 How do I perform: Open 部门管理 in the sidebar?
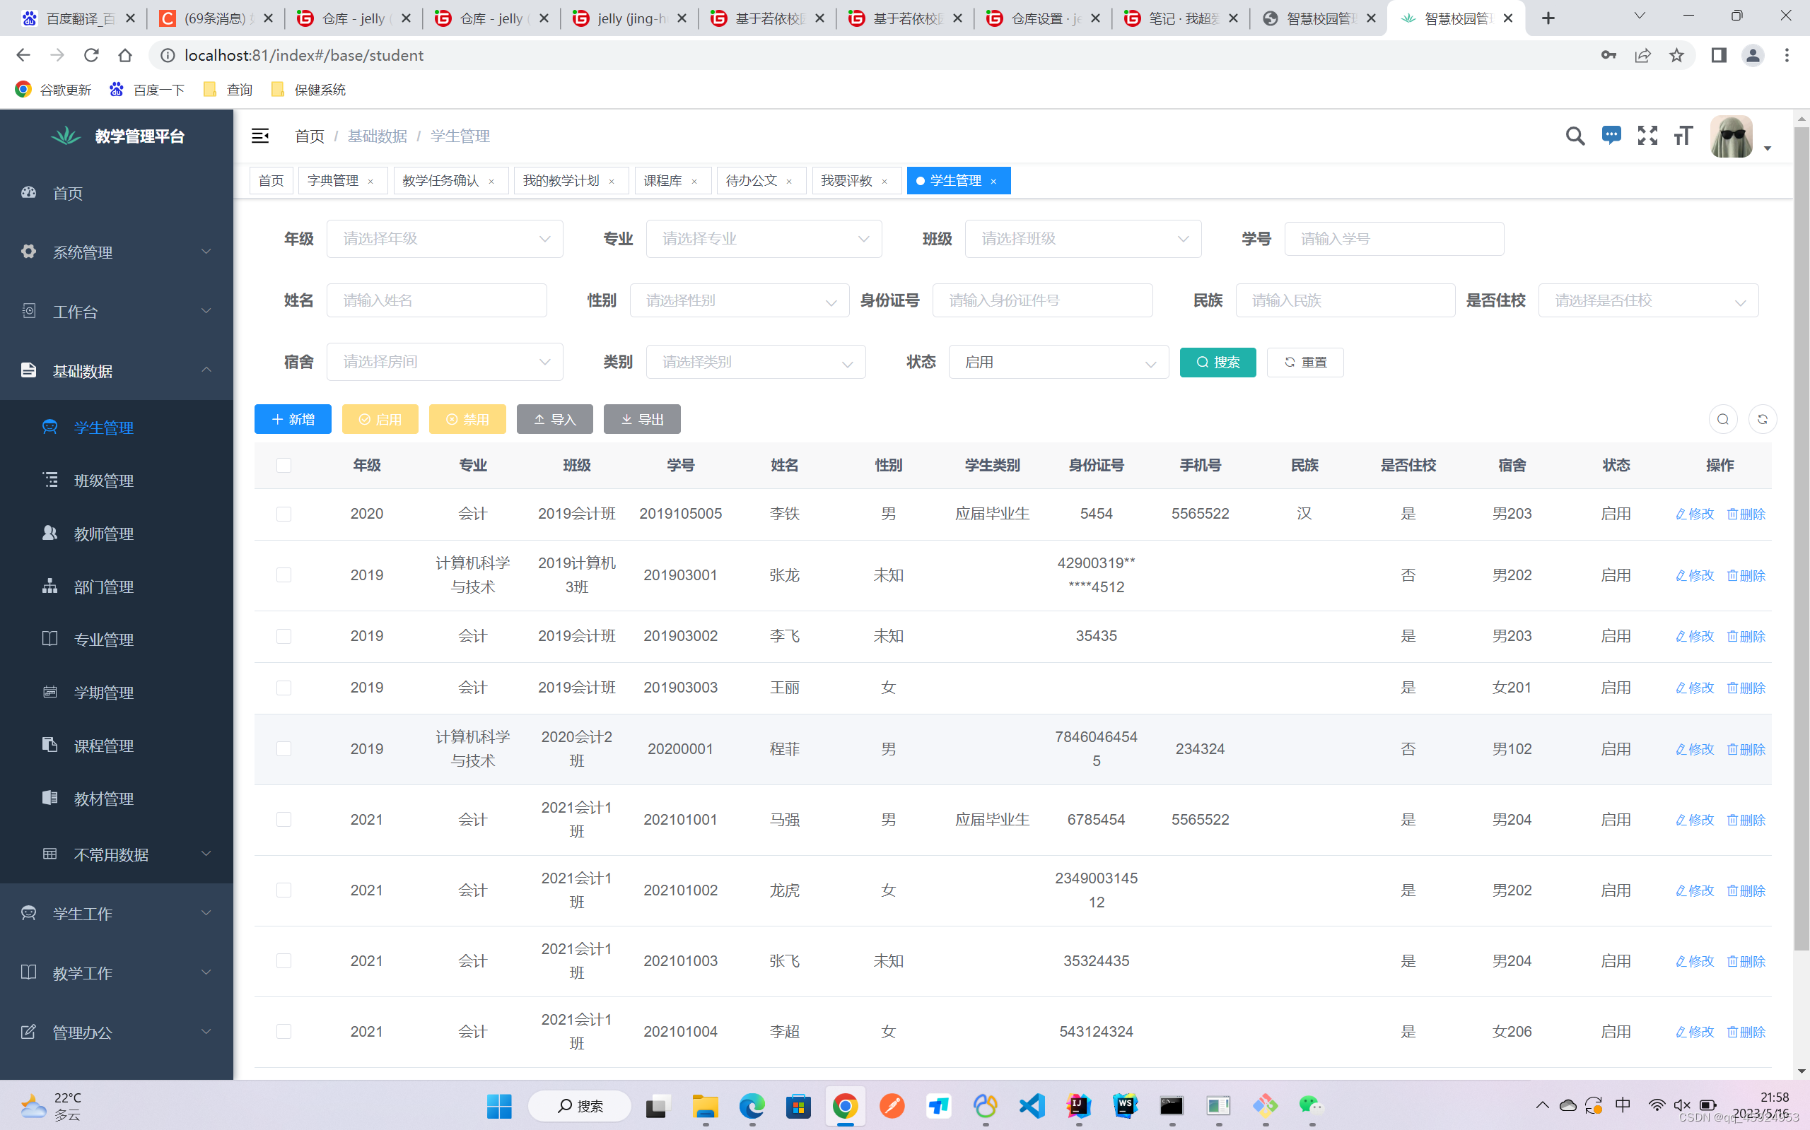117,586
